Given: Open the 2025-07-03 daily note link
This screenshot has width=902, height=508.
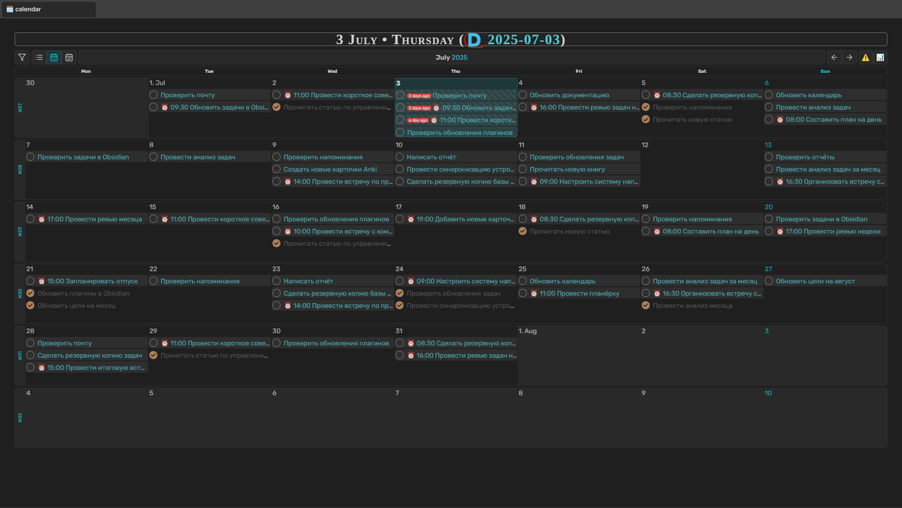Looking at the screenshot, I should (523, 40).
